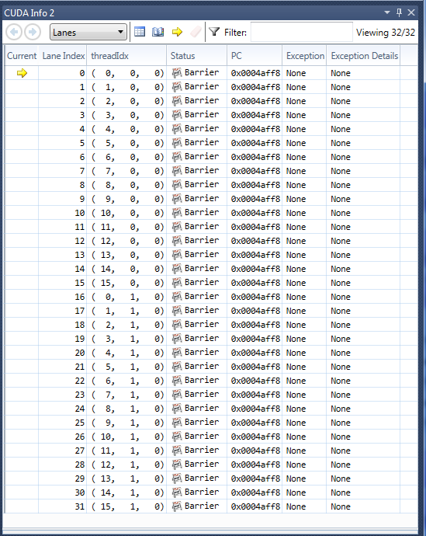426x536 pixels.
Task: Click the Exception Details column header
Action: [x=363, y=56]
